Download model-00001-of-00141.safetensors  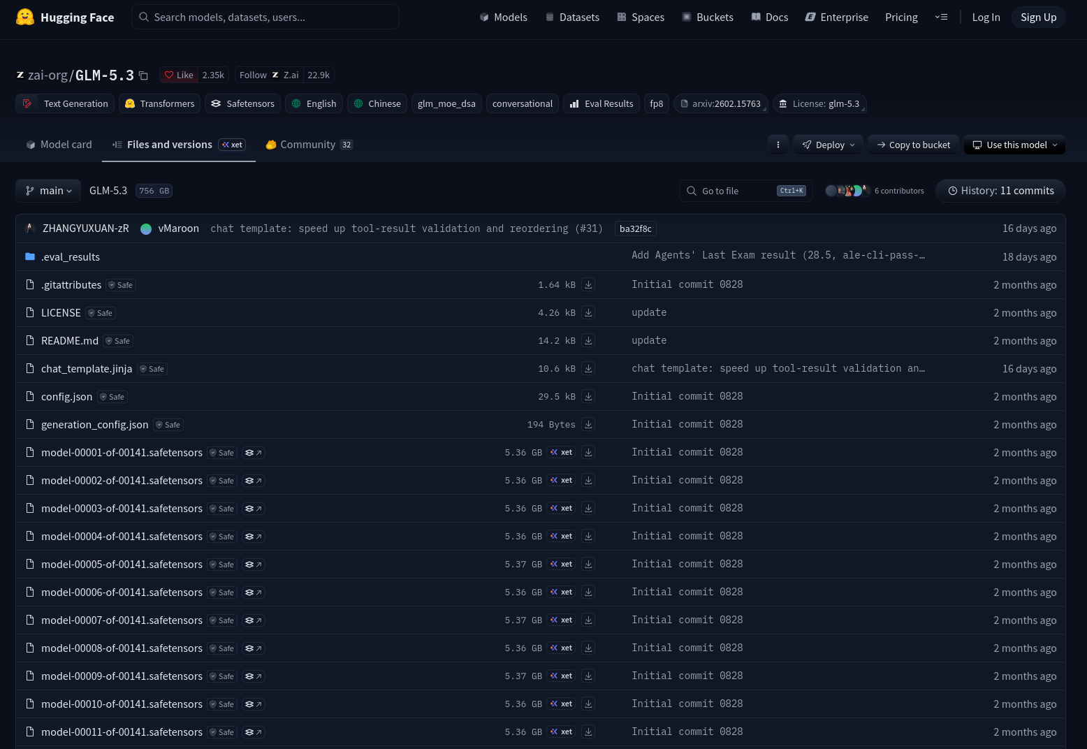point(589,453)
